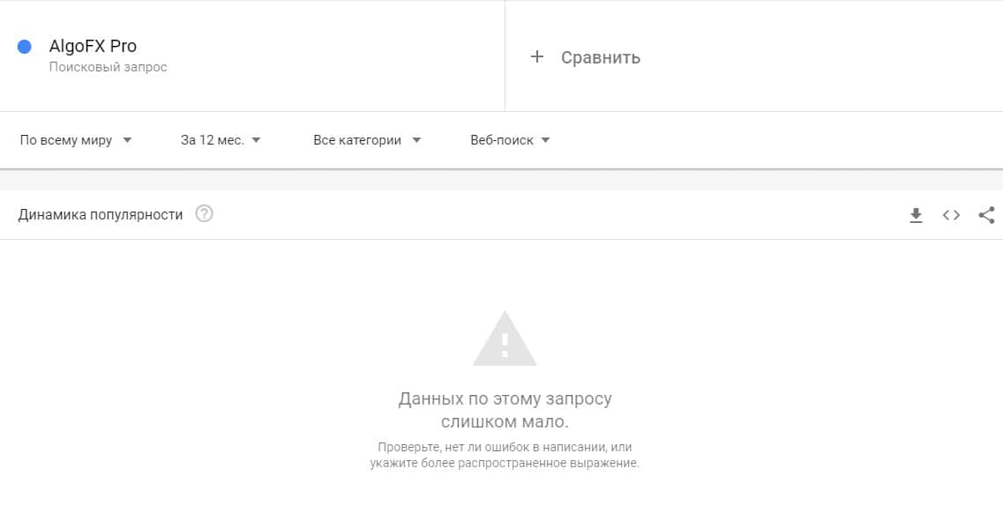Edit the AlgoFX Pro search term

(93, 46)
